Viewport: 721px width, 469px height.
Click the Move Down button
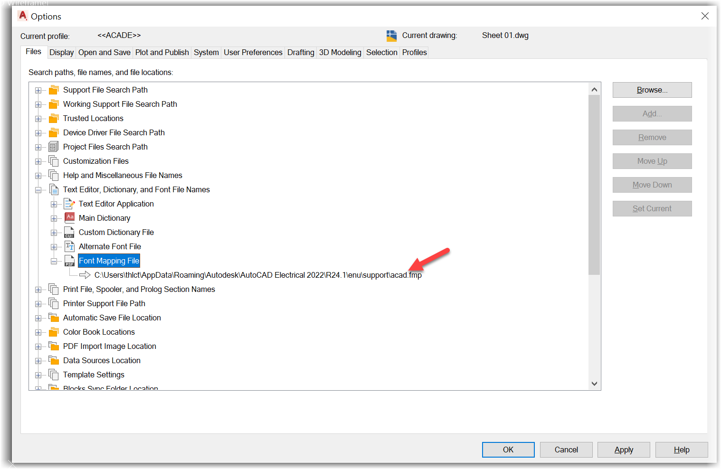pos(652,185)
